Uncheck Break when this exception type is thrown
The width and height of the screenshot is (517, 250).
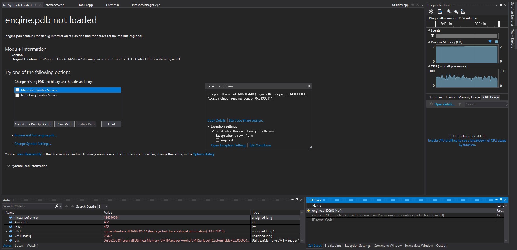pyautogui.click(x=213, y=131)
